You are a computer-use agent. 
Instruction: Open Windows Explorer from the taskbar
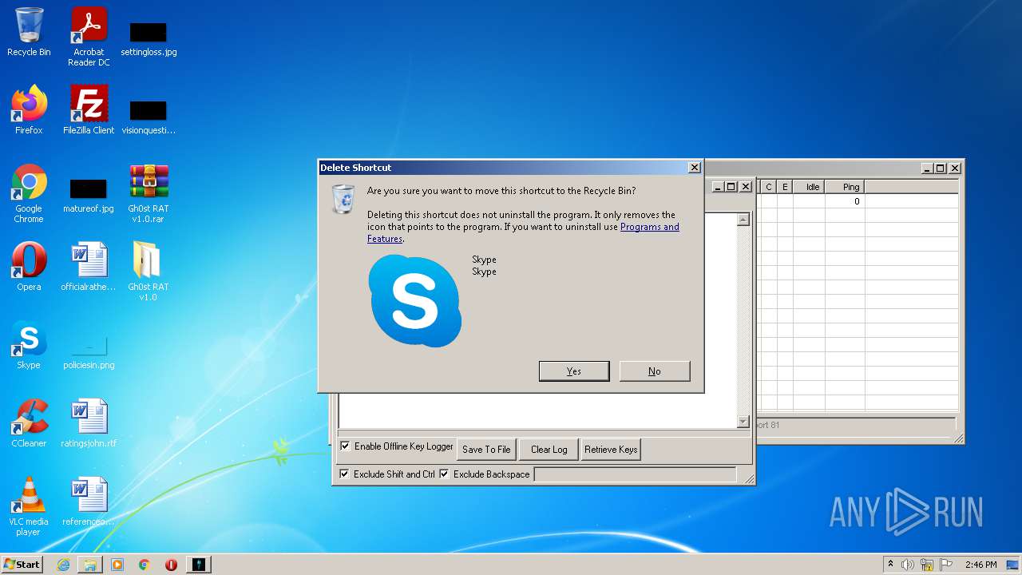point(90,565)
